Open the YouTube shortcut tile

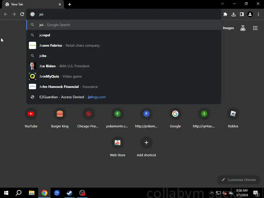click(31, 118)
